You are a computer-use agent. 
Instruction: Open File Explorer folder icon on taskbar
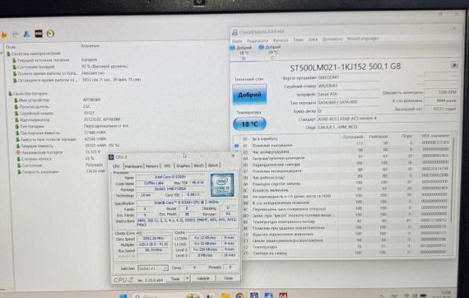click(x=225, y=296)
